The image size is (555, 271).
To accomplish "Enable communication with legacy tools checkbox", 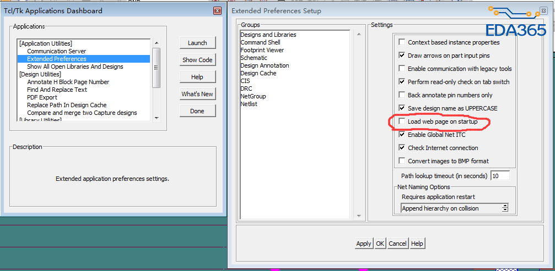I will [x=402, y=69].
